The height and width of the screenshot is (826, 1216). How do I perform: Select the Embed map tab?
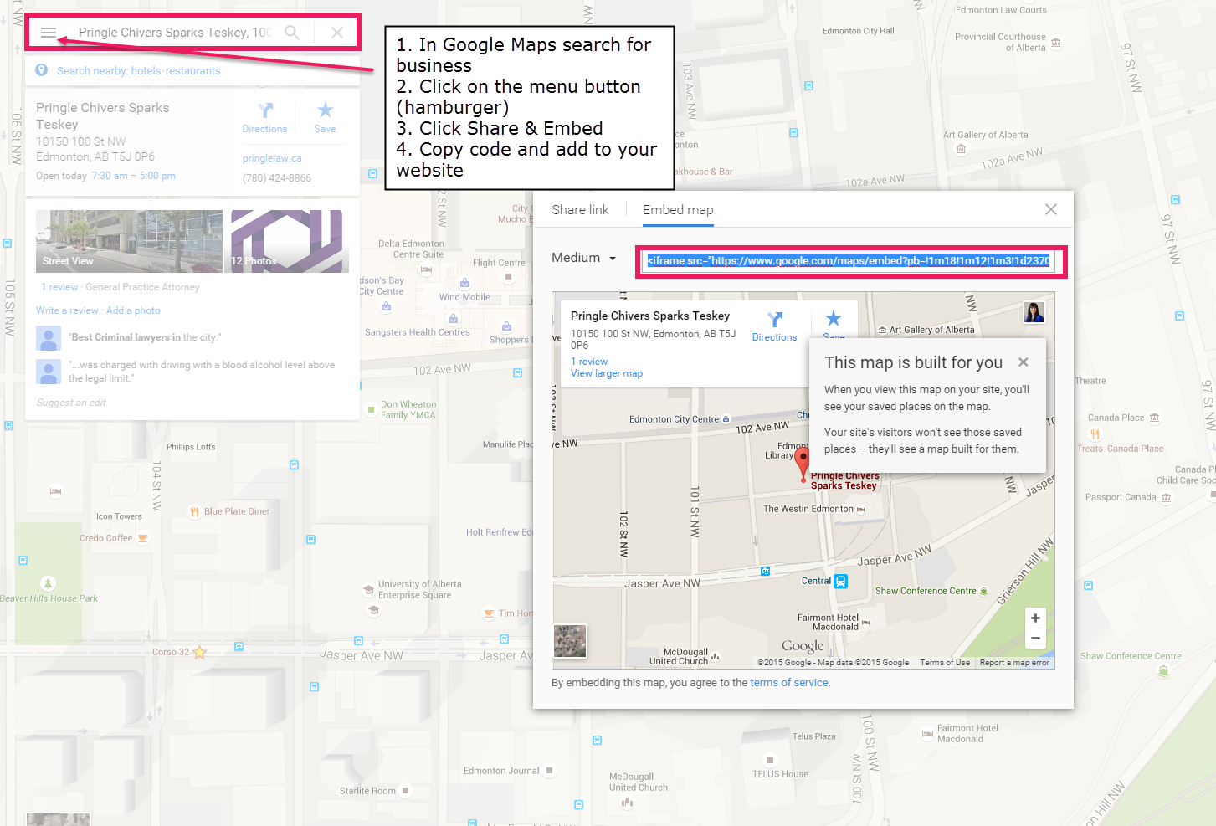point(678,210)
